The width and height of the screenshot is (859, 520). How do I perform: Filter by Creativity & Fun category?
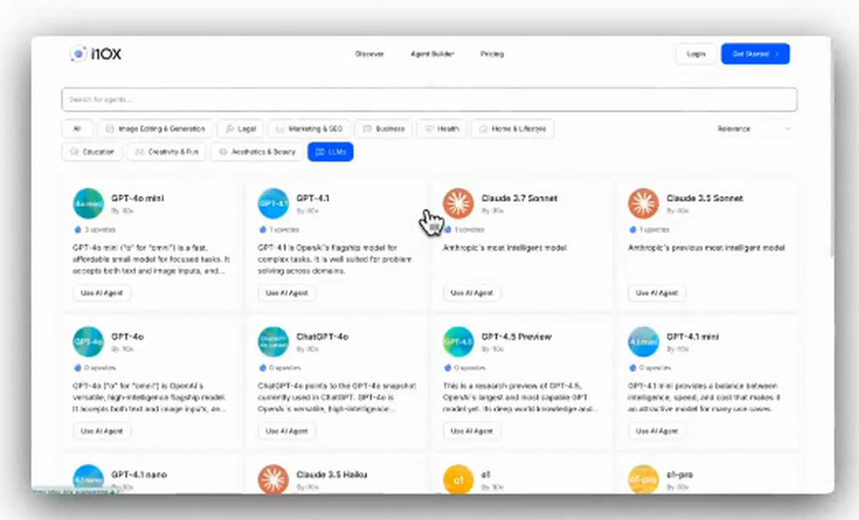pos(167,152)
